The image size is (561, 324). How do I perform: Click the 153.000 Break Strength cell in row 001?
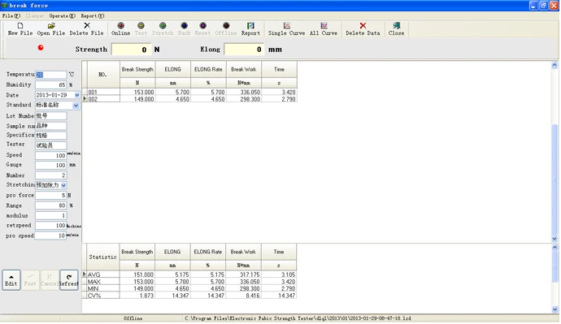[x=137, y=92]
